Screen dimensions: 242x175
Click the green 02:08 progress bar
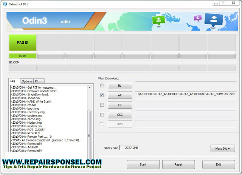click(x=23, y=56)
